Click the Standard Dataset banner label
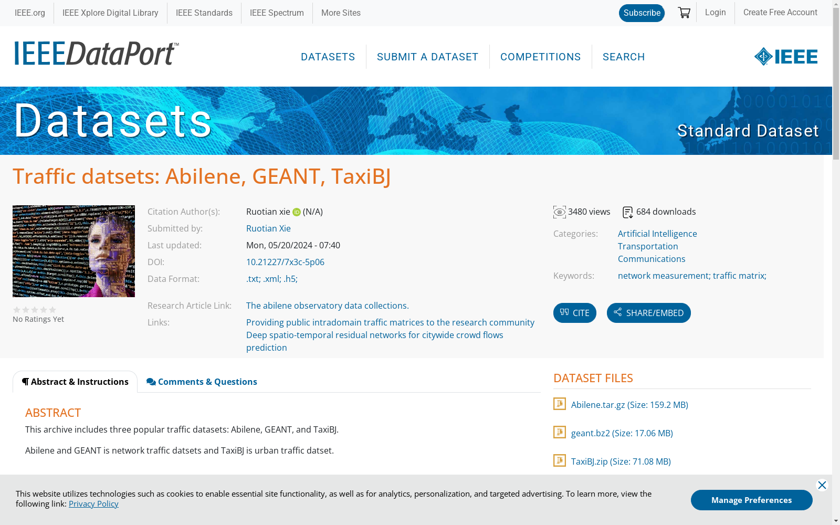840x525 pixels. click(x=748, y=131)
